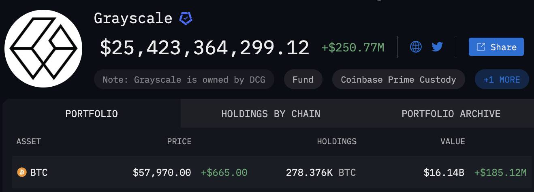The image size is (534, 192).
Task: Click the orange Bitcoin coin icon
Action: (x=21, y=173)
